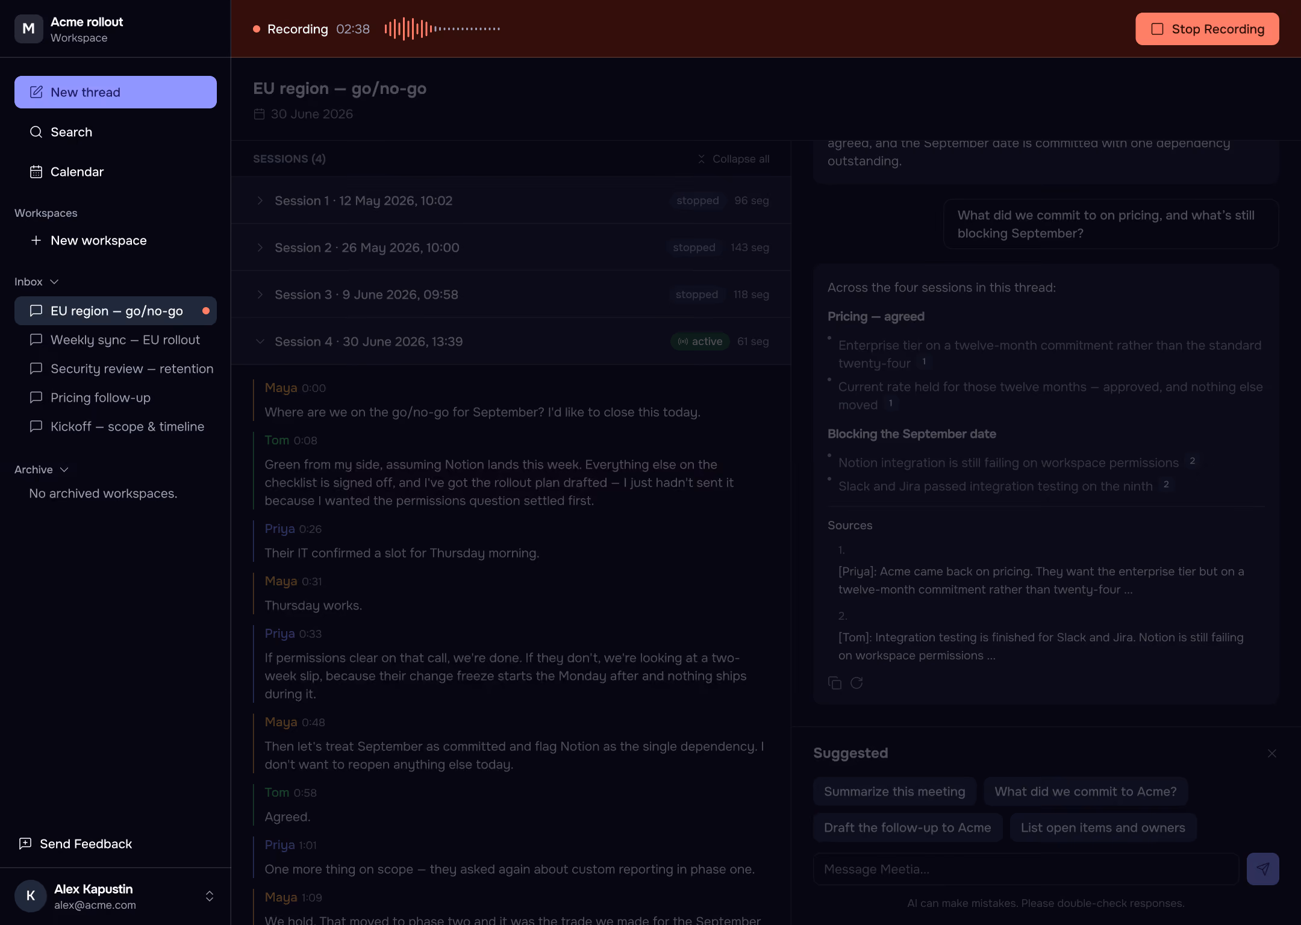Choose Draft the follow-up to Acme
This screenshot has width=1301, height=925.
point(908,827)
